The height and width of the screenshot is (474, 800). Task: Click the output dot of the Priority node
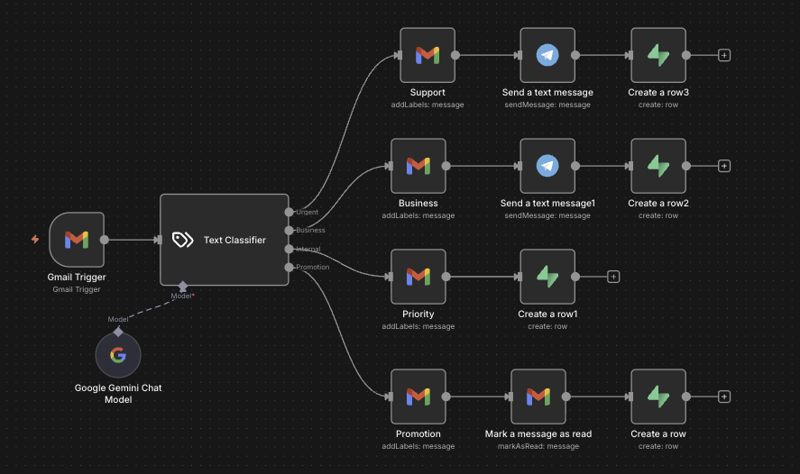446,277
